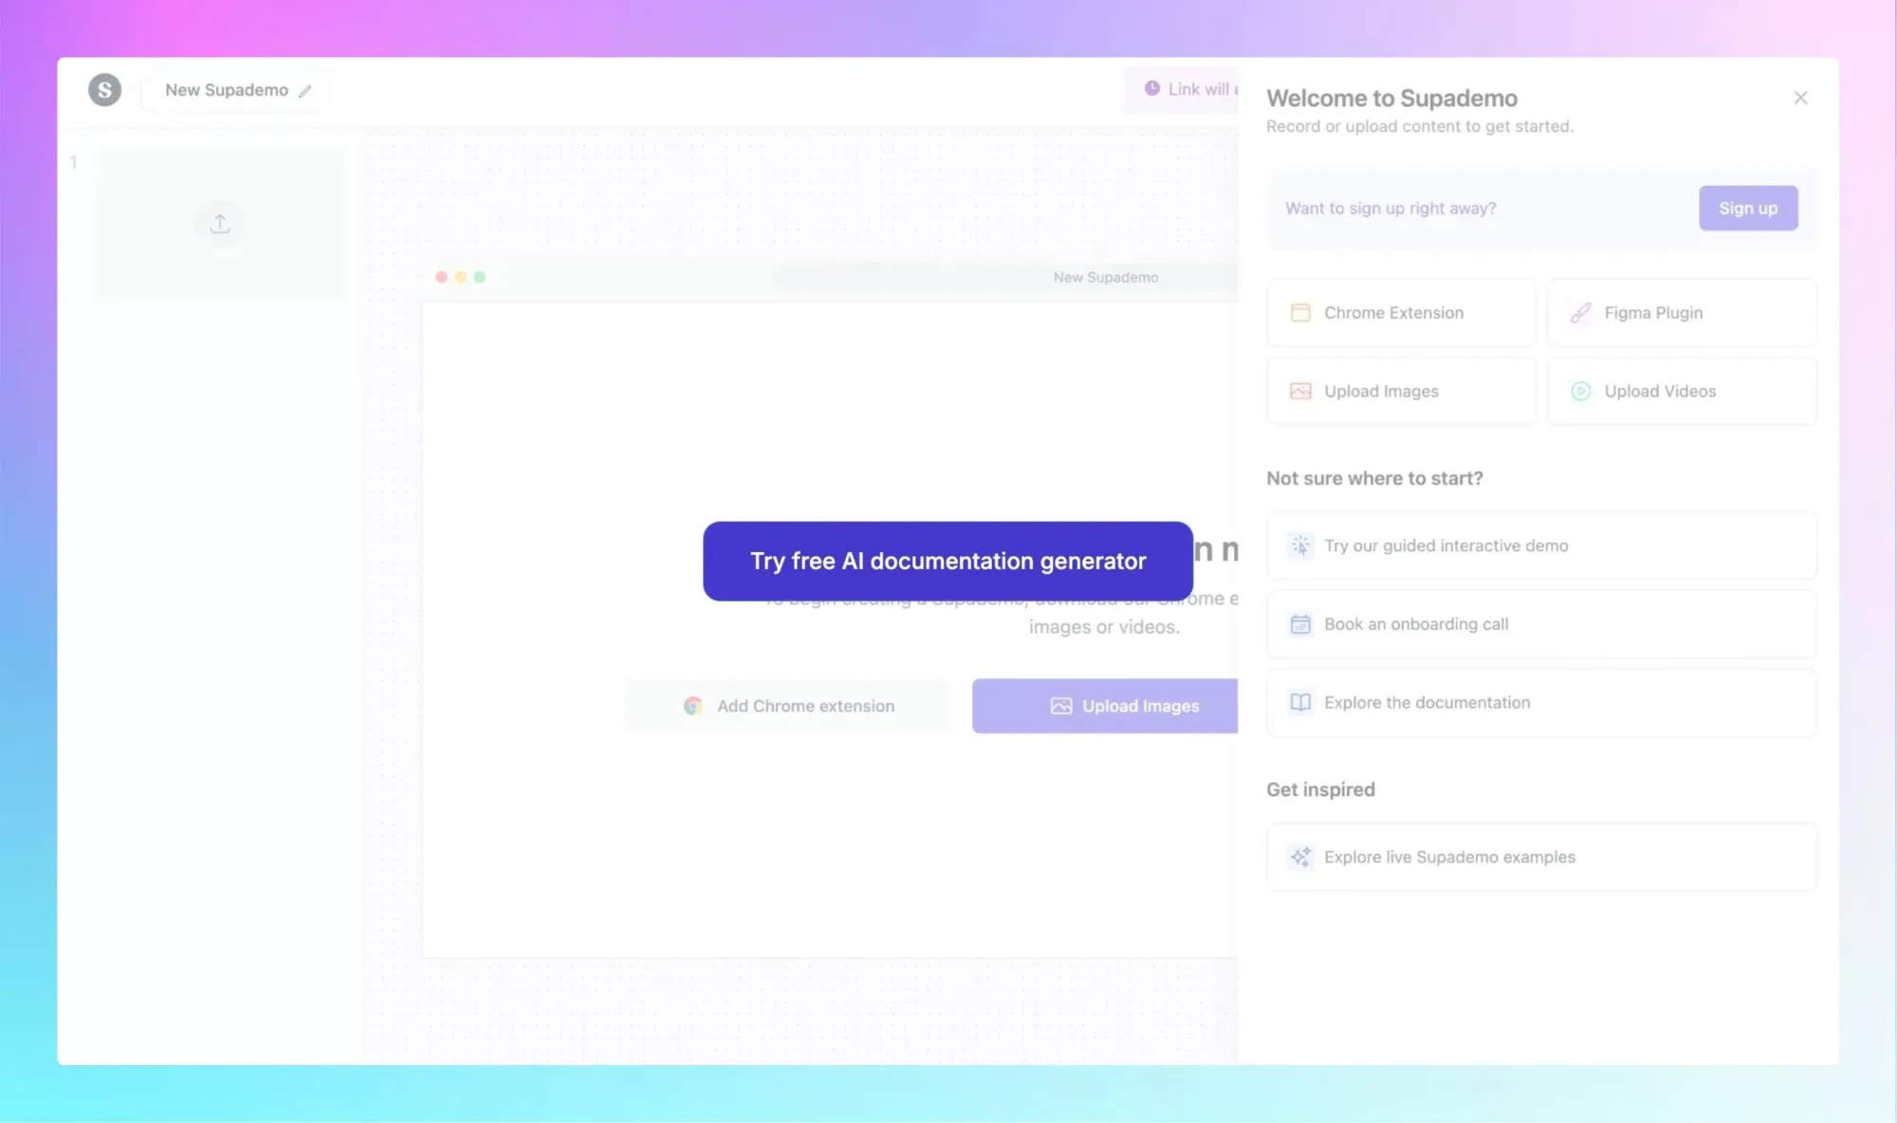
Task: Click the sparkle icon for Supademo examples
Action: coord(1300,857)
